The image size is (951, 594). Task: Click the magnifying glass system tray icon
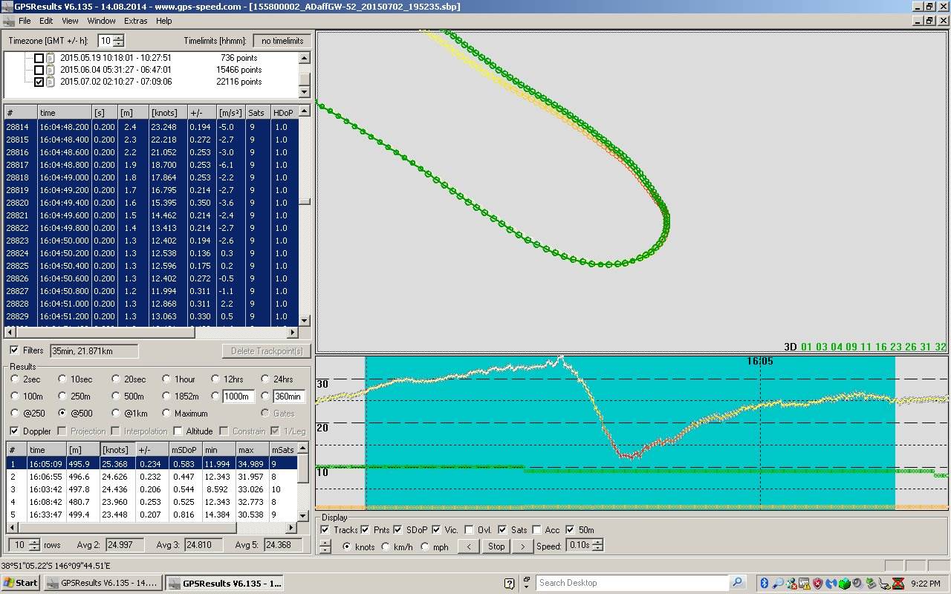(777, 583)
